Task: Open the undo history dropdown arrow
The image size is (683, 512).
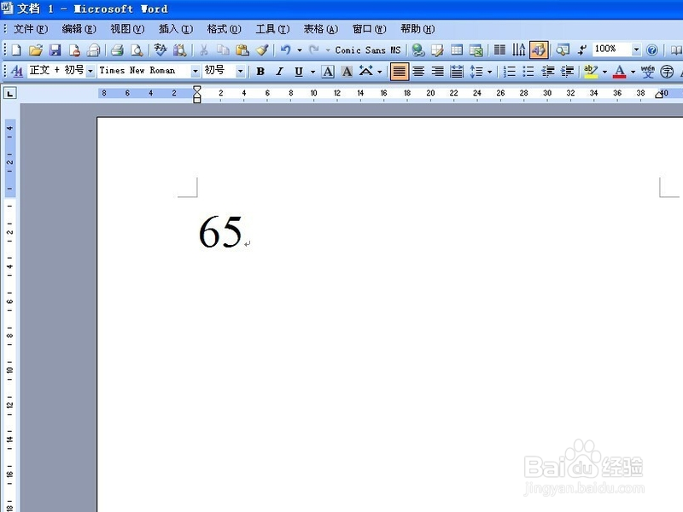Action: tap(300, 50)
